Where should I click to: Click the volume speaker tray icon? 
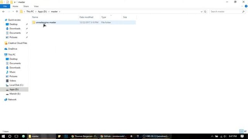225,136
